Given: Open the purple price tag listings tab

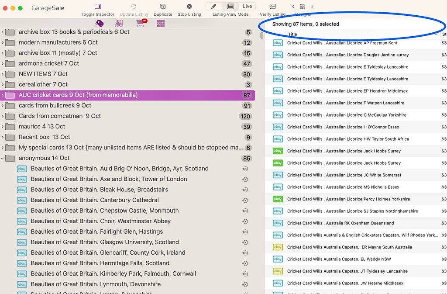Looking at the screenshot, I should click(x=100, y=24).
